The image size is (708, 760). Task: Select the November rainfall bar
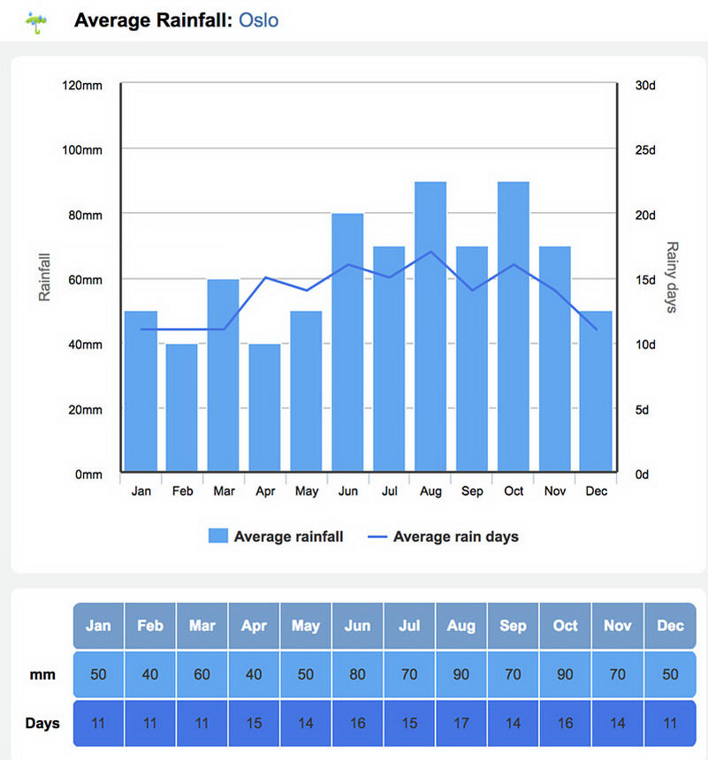[555, 359]
